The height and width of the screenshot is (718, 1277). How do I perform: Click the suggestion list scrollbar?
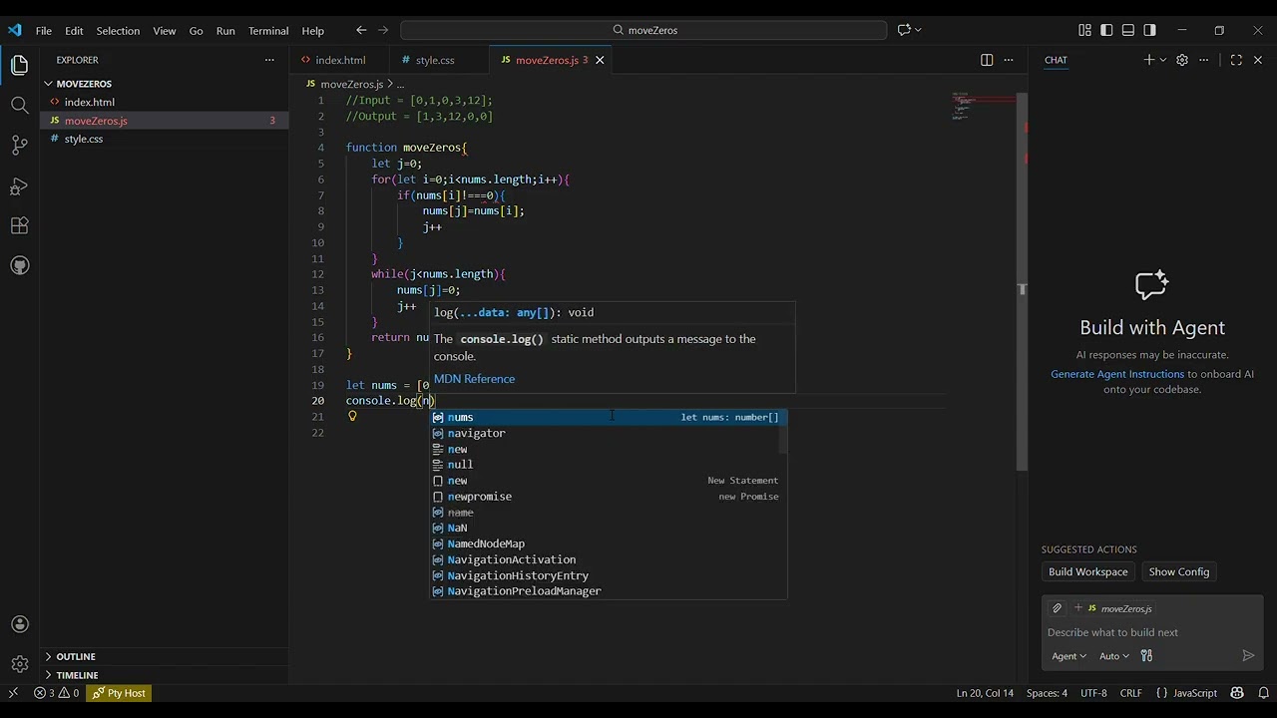(783, 433)
